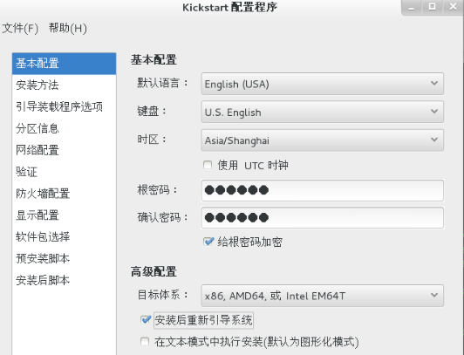The height and width of the screenshot is (355, 464).
Task: Expand the 目标体系 architecture dropdown
Action: pos(322,296)
